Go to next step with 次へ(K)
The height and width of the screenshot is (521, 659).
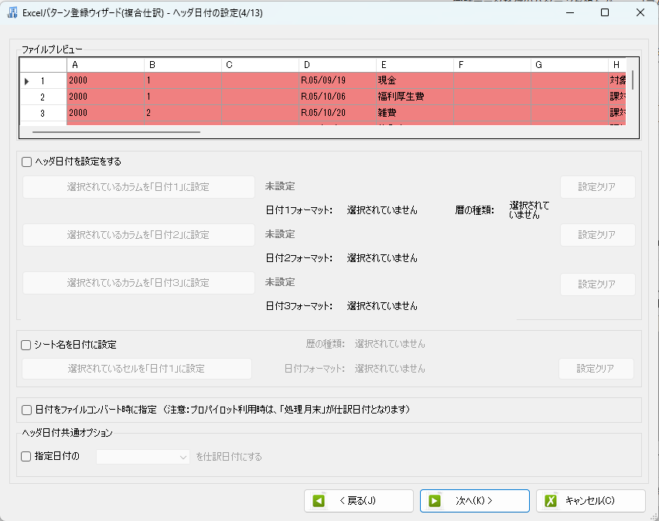click(x=474, y=501)
